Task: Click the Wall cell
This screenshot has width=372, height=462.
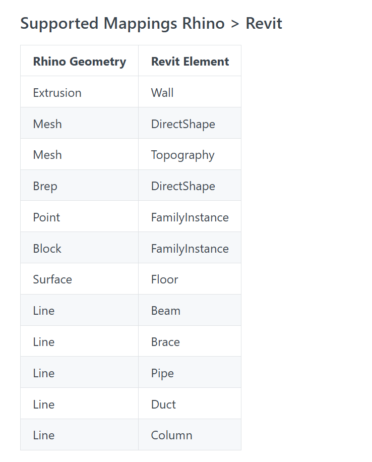Action: 190,92
